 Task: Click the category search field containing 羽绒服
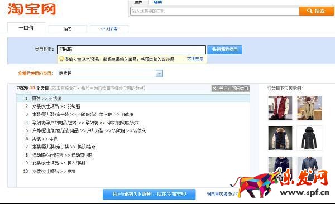click(131, 49)
